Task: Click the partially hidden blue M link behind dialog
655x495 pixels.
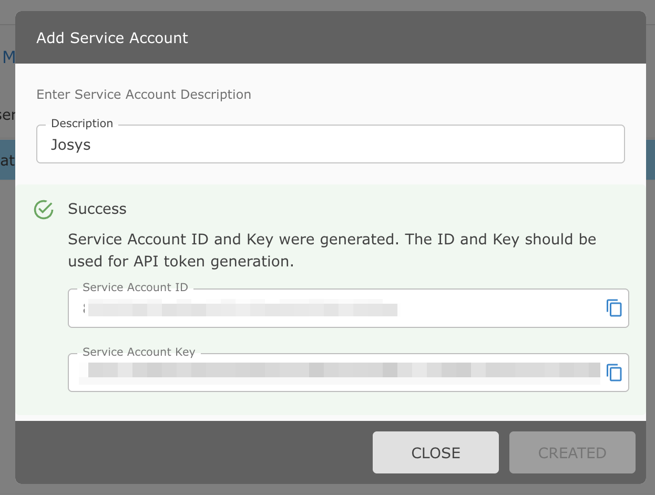Action: click(8, 57)
